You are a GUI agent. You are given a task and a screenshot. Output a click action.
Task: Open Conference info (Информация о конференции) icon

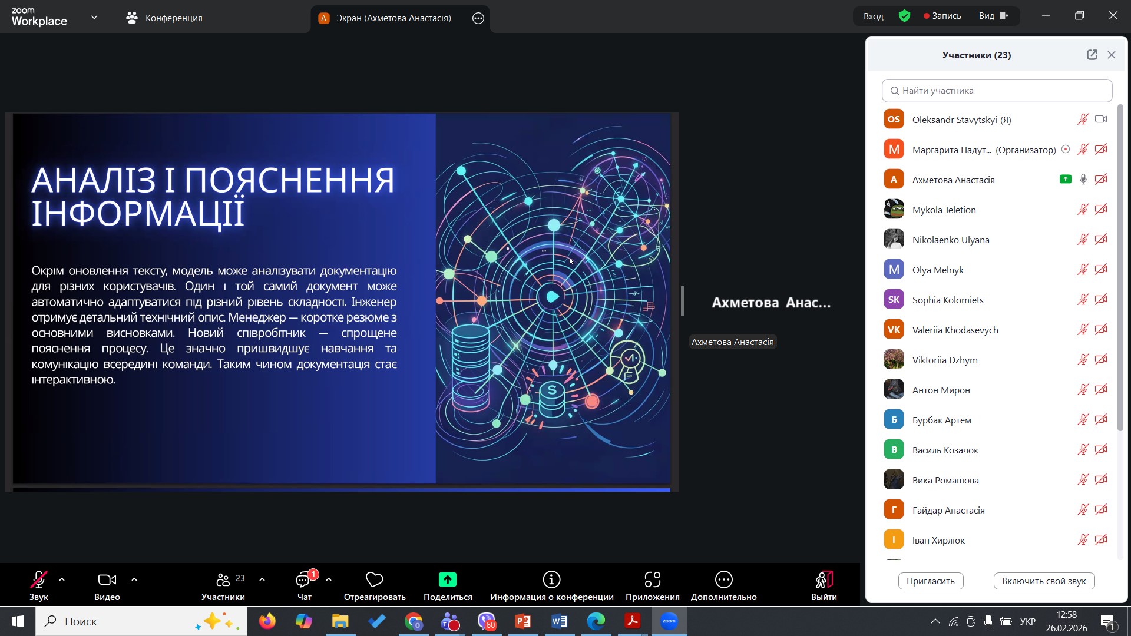click(x=551, y=580)
